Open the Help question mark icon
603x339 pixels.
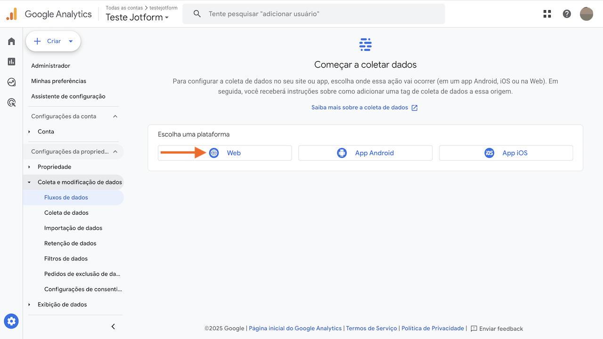tap(567, 14)
